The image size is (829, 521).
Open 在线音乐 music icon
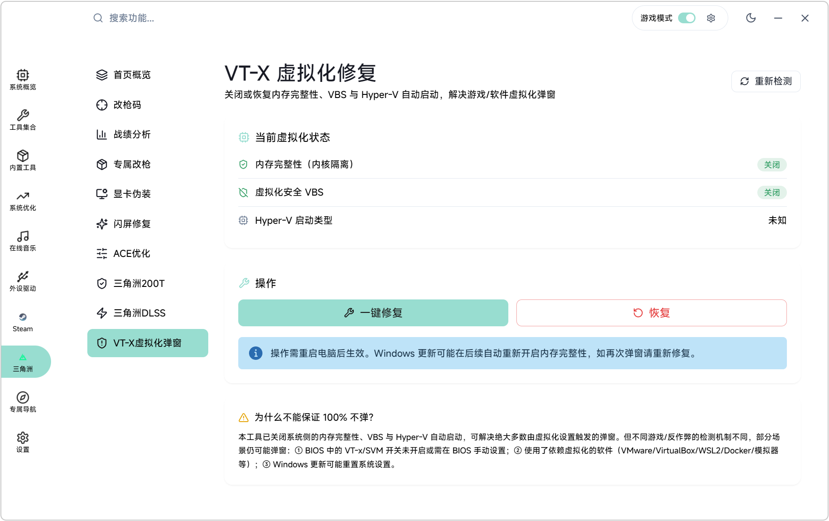pos(23,236)
